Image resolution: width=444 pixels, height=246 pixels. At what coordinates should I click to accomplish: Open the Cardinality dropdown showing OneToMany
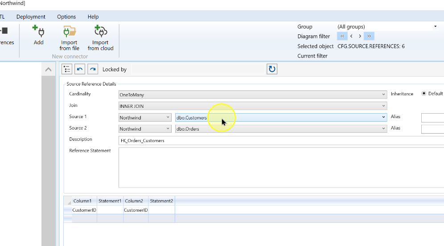coord(253,94)
